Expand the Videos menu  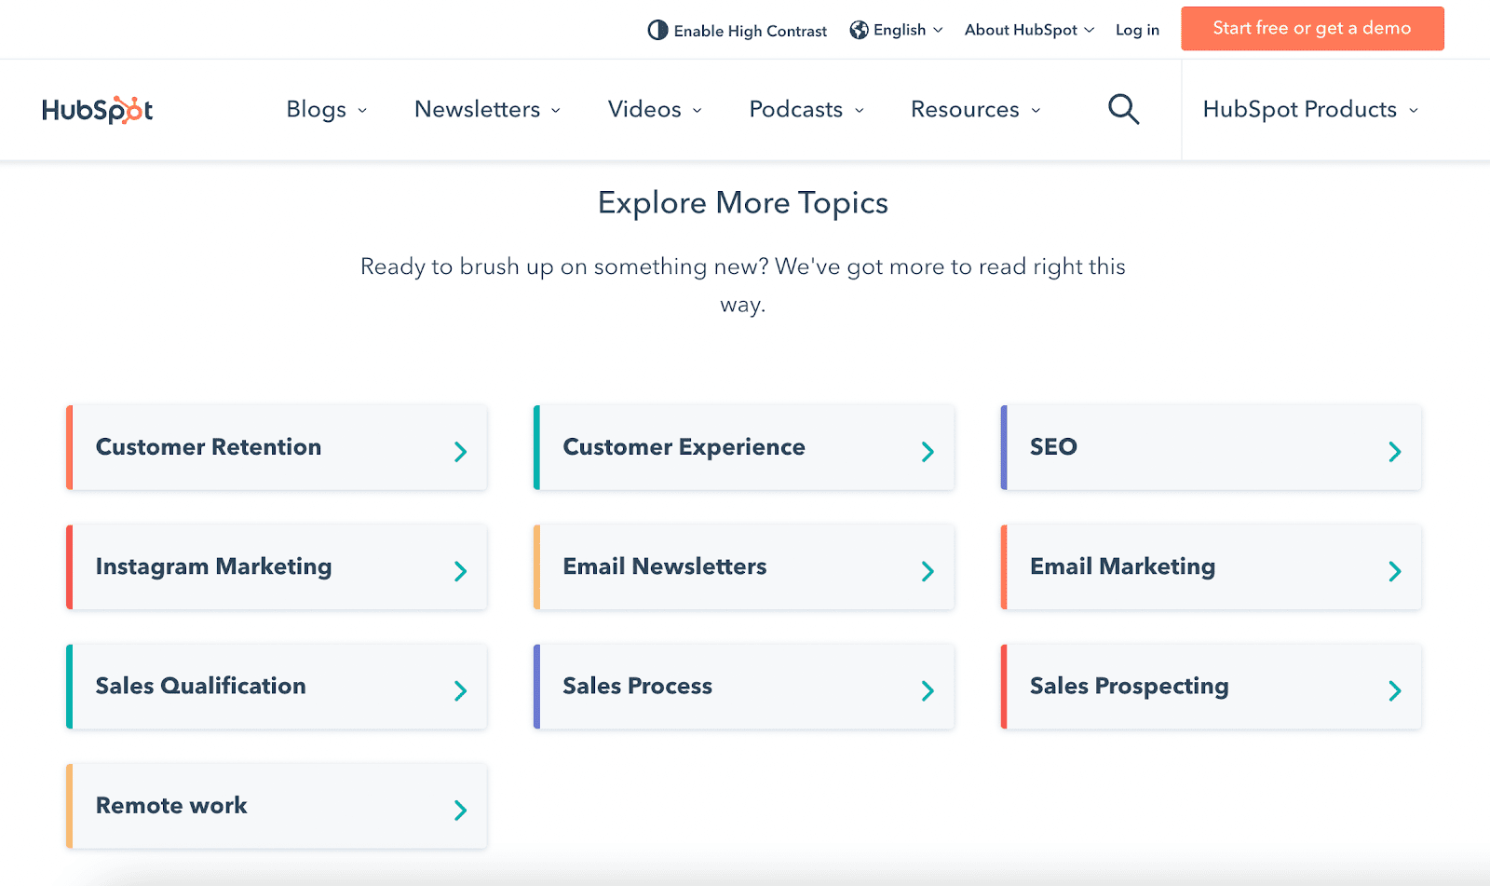[655, 110]
